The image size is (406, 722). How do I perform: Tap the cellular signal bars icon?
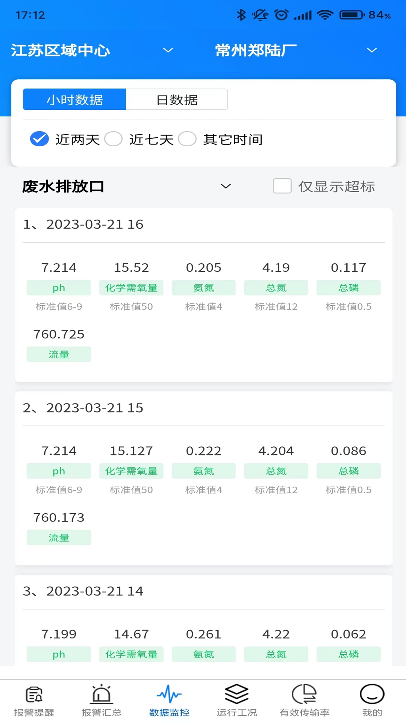tap(303, 15)
